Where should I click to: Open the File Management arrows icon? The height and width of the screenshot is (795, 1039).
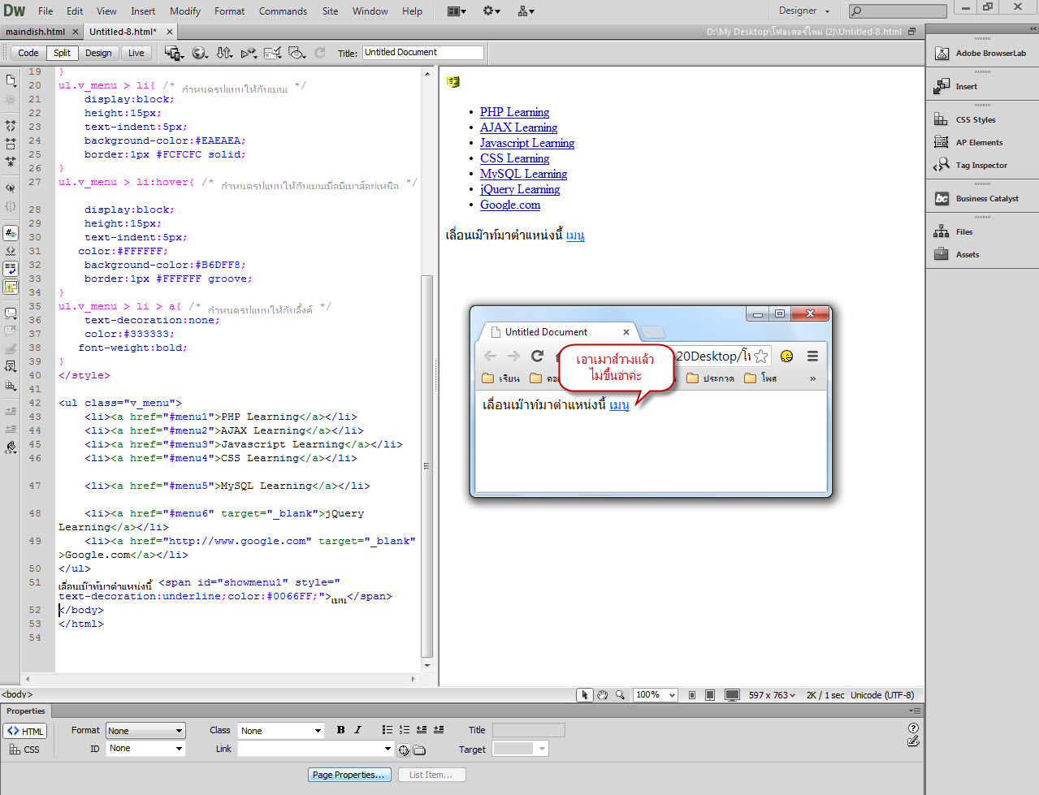coord(224,53)
